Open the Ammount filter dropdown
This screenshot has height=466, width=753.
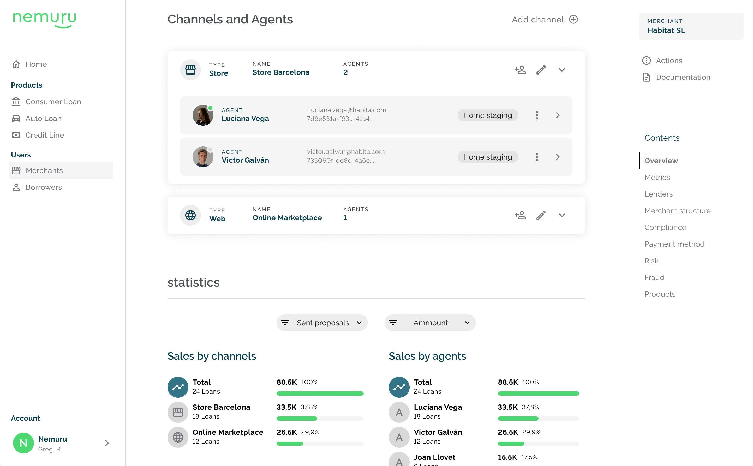430,323
